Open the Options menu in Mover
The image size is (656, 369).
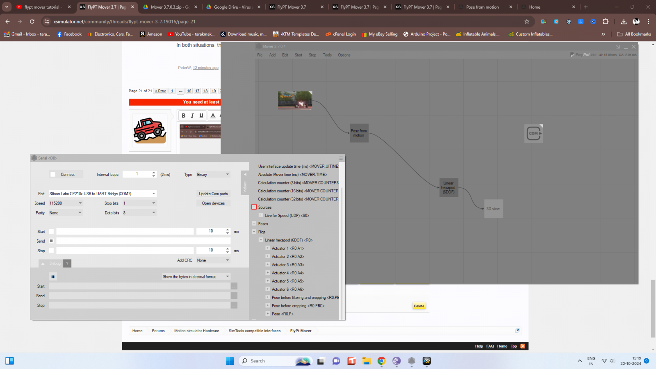coord(344,55)
